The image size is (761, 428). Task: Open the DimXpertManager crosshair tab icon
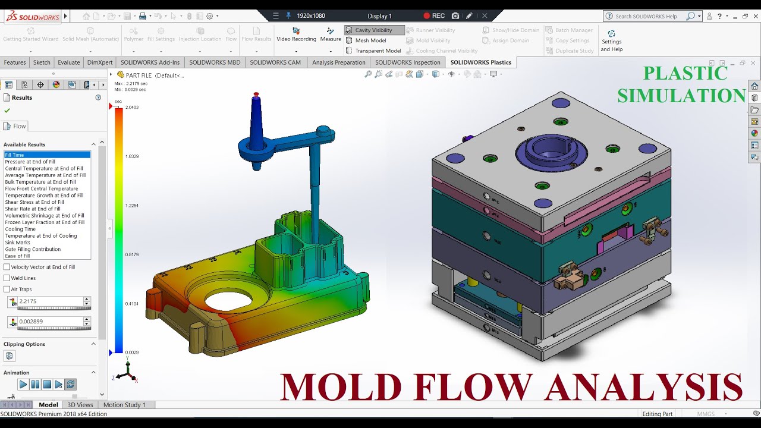(x=40, y=84)
